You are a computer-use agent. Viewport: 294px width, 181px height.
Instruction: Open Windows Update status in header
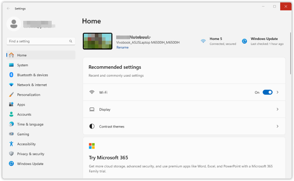pos(263,41)
